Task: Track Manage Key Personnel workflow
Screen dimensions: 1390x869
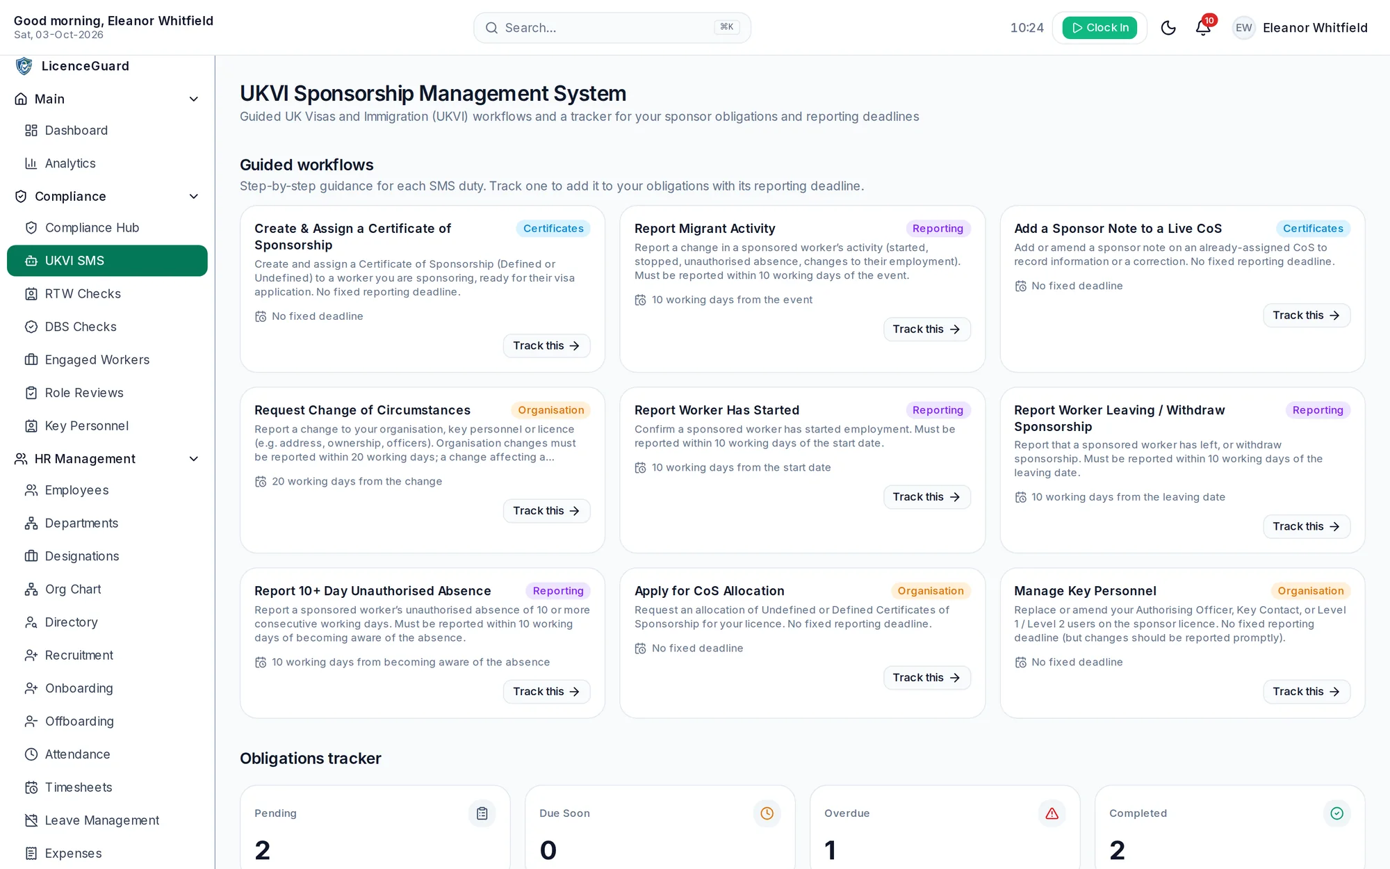Action: point(1306,692)
